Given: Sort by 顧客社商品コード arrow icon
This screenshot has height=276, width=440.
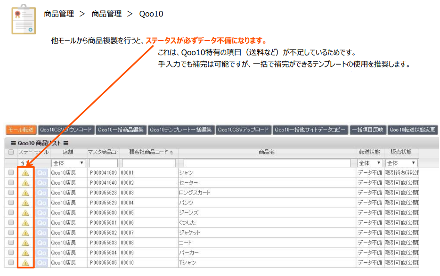Looking at the screenshot, I should point(171,152).
